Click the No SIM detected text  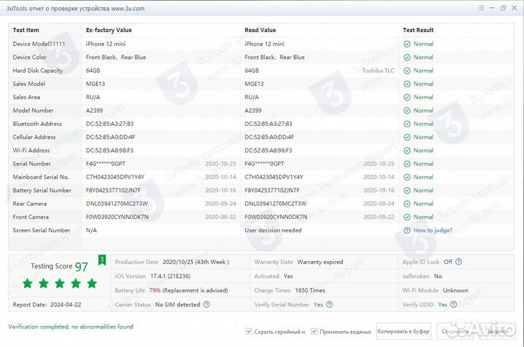point(178,305)
